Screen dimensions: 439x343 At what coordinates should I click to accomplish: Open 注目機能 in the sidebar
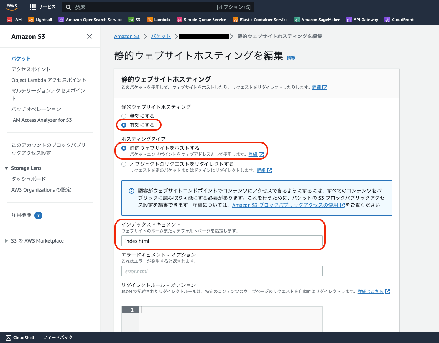click(21, 215)
